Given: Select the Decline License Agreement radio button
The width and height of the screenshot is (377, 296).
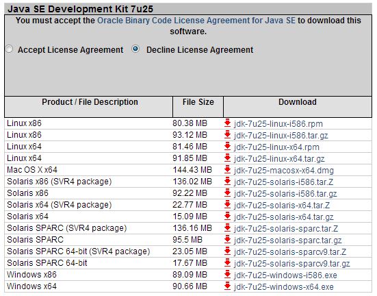Looking at the screenshot, I should tap(135, 49).
